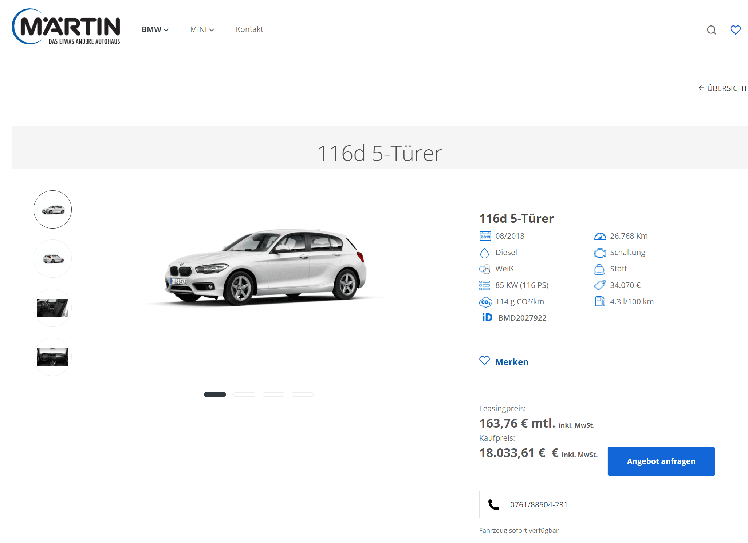This screenshot has width=748, height=543.
Task: Click the 4.3 l/100 km value
Action: click(x=632, y=302)
